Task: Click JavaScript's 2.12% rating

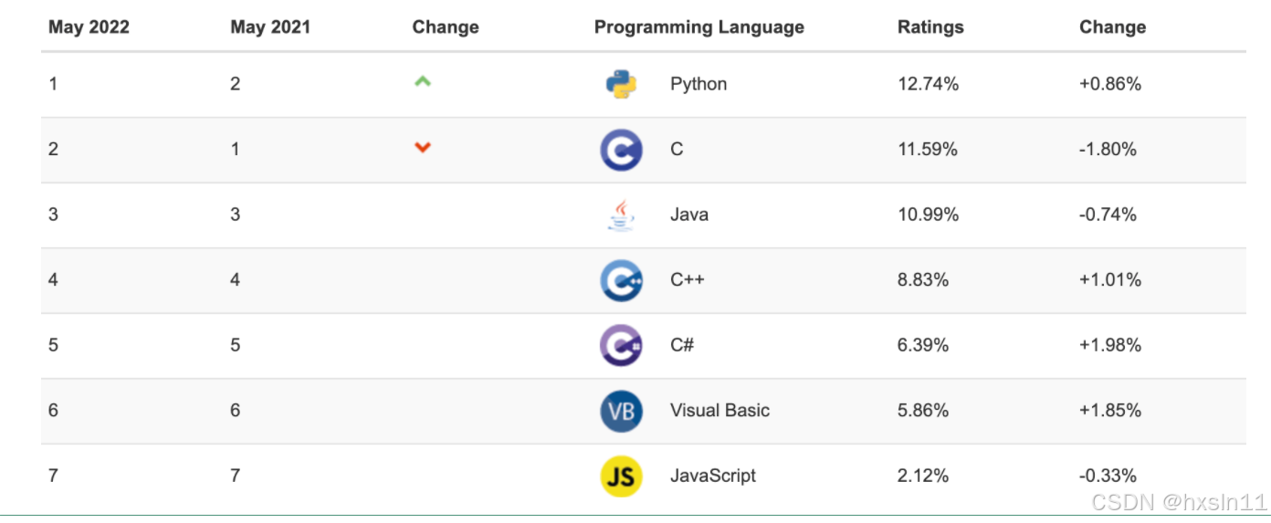Action: point(923,476)
